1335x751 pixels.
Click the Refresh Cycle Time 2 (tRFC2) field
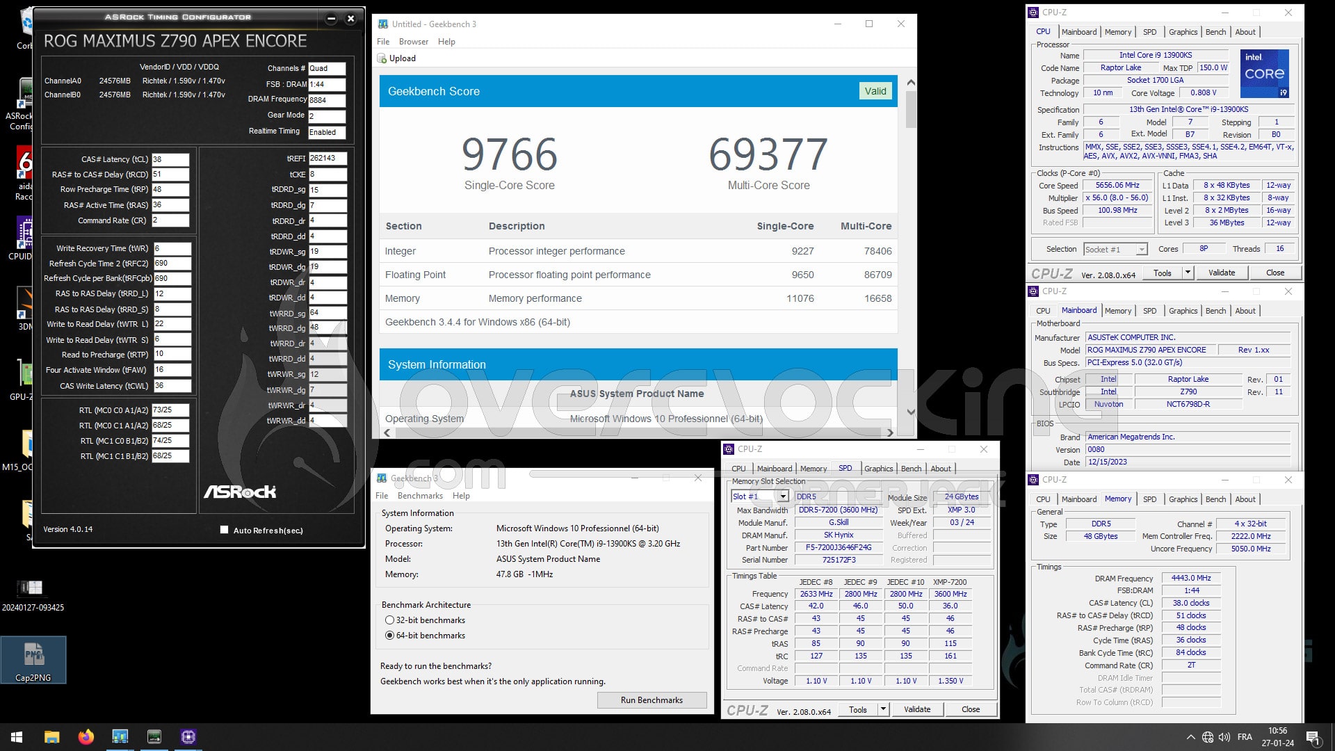172,264
